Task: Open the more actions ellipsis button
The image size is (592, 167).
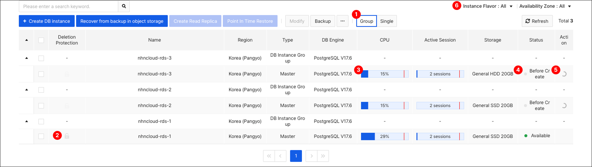Action: click(343, 21)
